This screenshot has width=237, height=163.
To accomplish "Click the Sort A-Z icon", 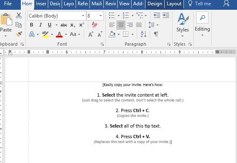I will [x=143, y=34].
